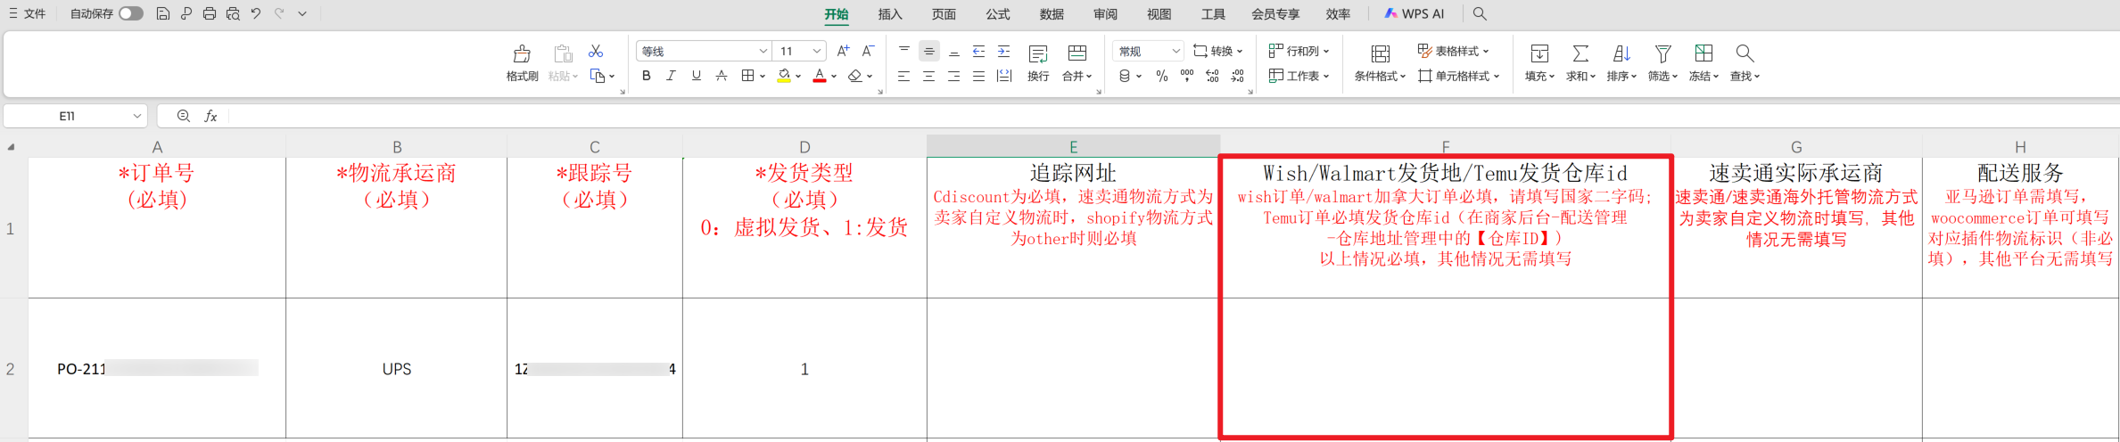Open Print Preview icon
Viewport: 2120px width, 442px height.
[x=233, y=13]
